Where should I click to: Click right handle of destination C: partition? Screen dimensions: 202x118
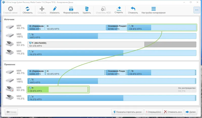(x=195, y=81)
